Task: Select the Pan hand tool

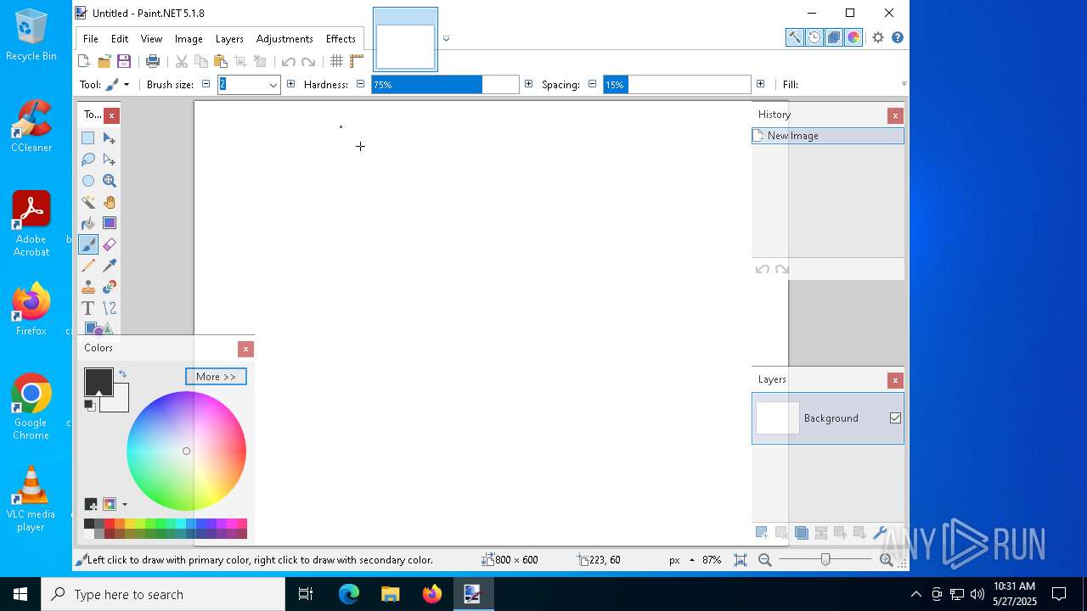Action: coord(110,202)
